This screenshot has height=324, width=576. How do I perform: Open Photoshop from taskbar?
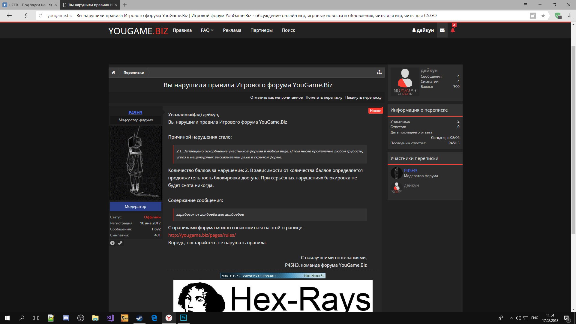click(184, 318)
